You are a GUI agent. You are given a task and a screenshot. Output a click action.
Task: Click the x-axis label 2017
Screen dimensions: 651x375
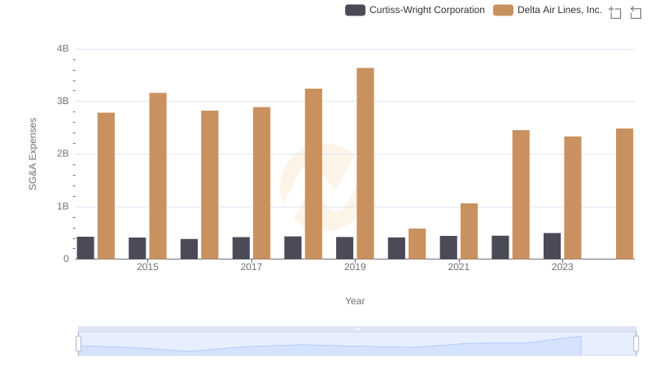click(x=251, y=267)
